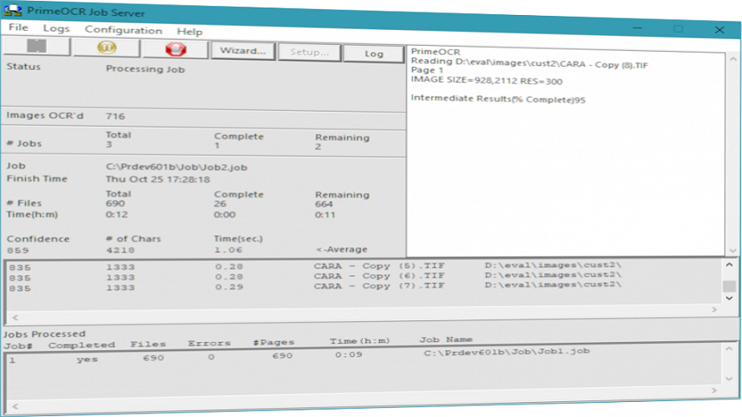Open the Configuration menu
742x417 pixels.
pyautogui.click(x=123, y=30)
